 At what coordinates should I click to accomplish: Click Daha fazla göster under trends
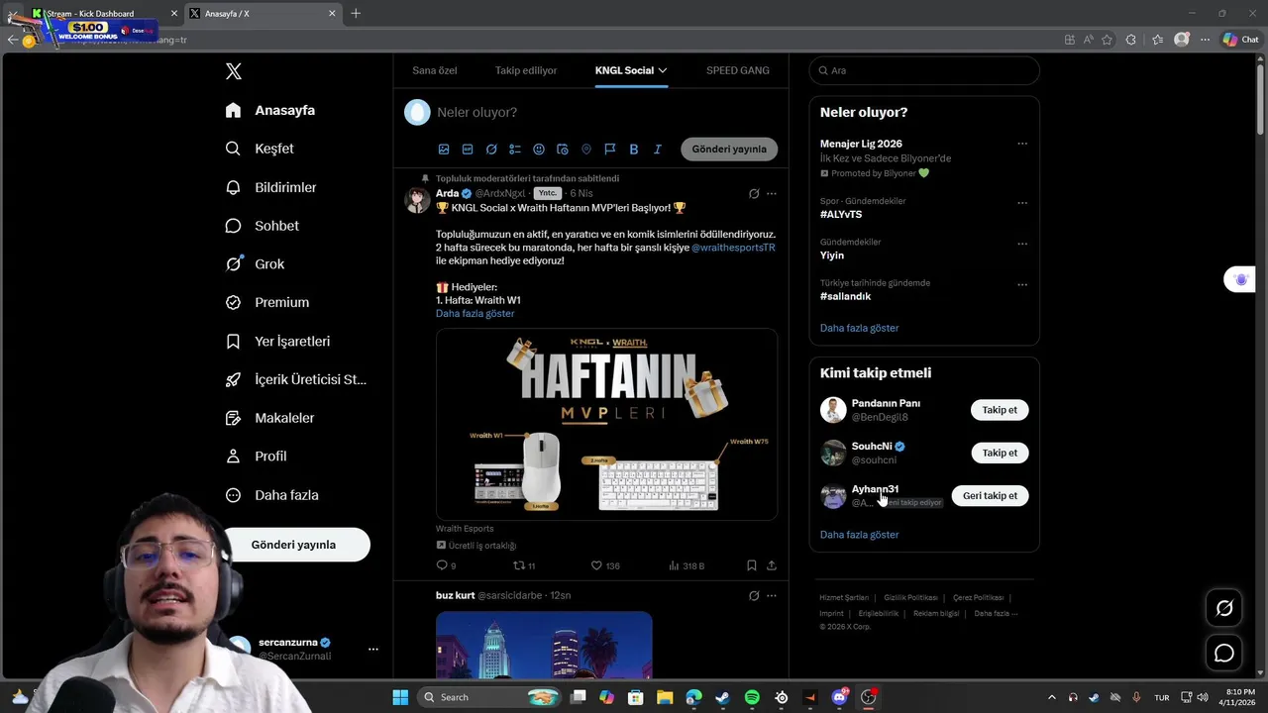tap(860, 328)
